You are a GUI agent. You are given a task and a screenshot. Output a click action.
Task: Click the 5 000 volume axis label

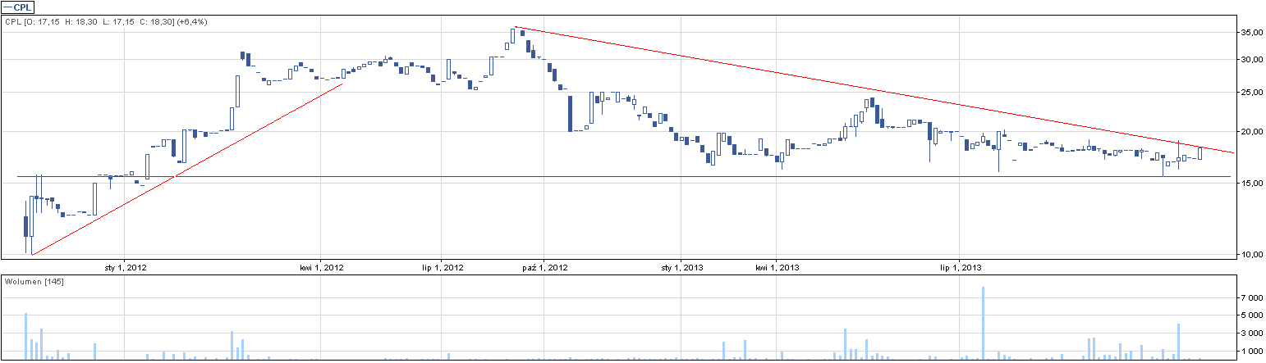coord(1251,315)
